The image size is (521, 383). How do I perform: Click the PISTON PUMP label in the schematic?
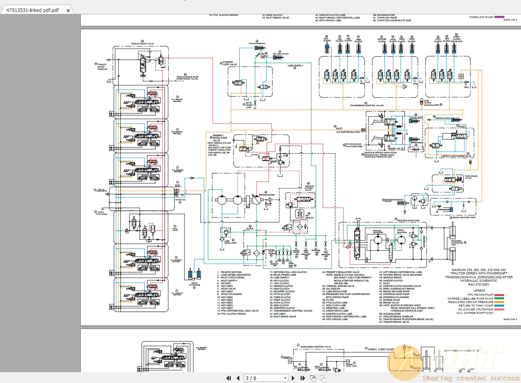(267, 195)
